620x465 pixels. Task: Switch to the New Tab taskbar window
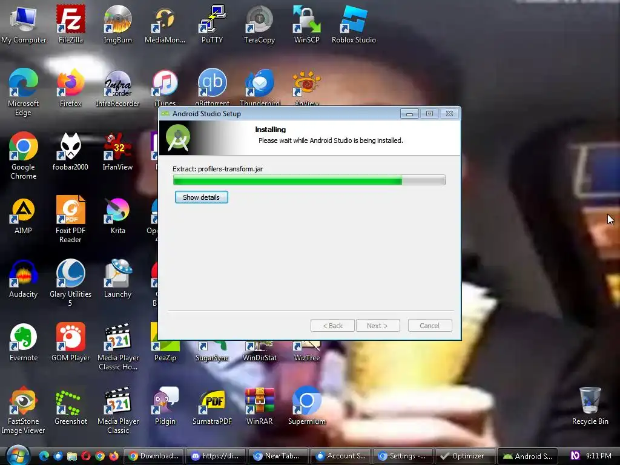[279, 456]
